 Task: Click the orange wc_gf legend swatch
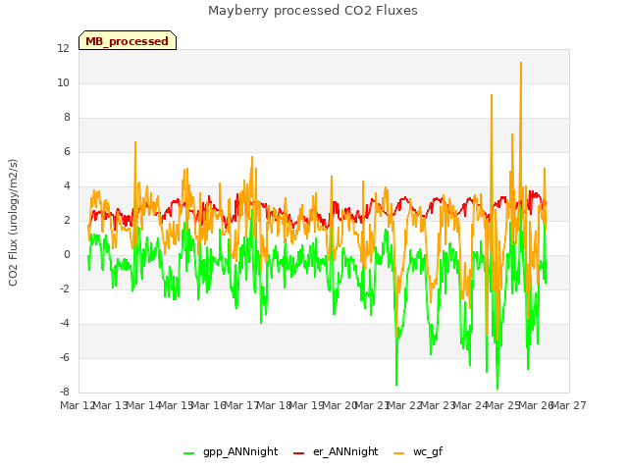pyautogui.click(x=399, y=453)
